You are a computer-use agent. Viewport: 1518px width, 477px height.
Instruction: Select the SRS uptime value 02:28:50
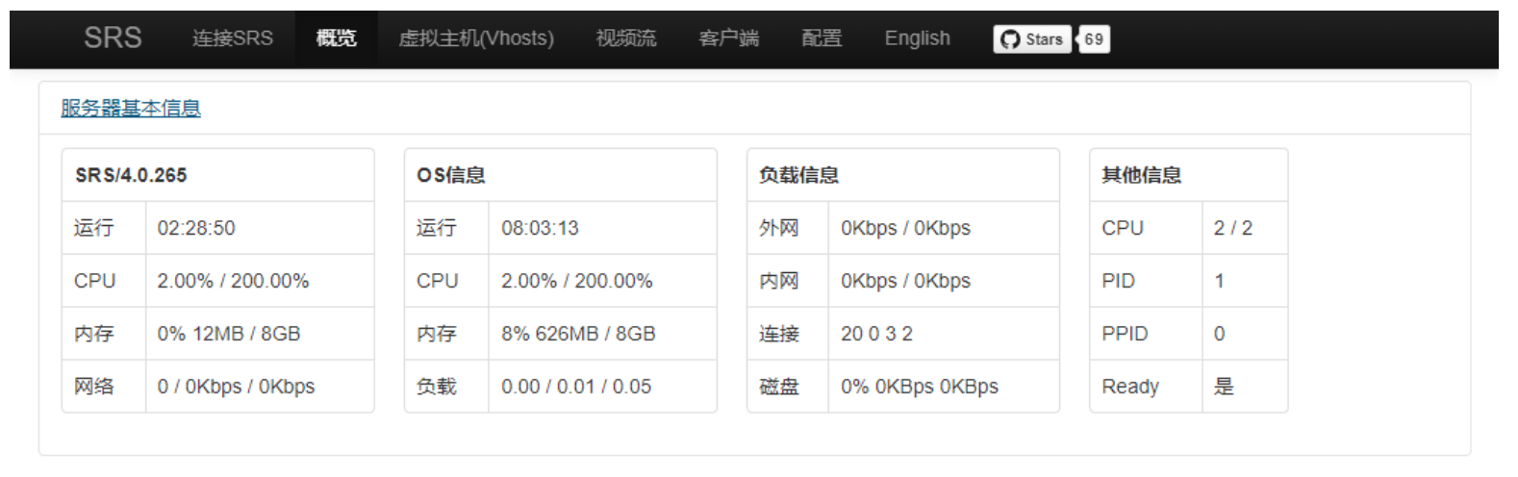click(196, 228)
